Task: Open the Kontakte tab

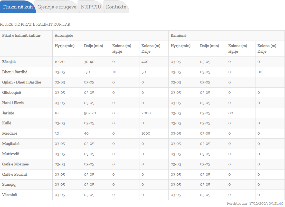Action: 116,7
